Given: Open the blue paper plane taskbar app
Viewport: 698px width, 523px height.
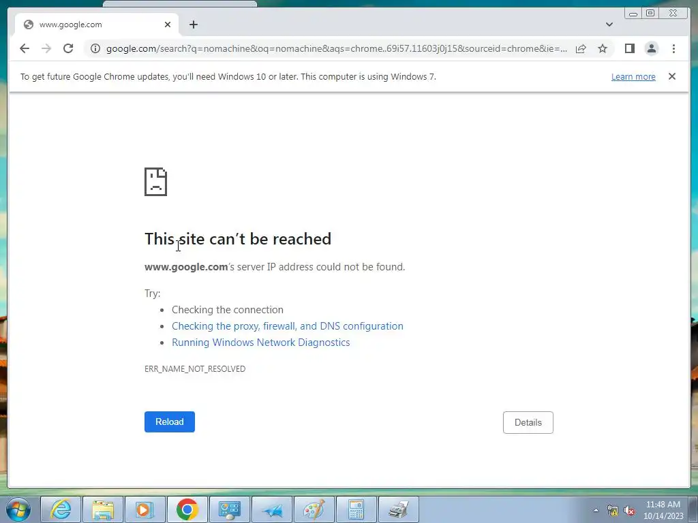Looking at the screenshot, I should pos(271,509).
